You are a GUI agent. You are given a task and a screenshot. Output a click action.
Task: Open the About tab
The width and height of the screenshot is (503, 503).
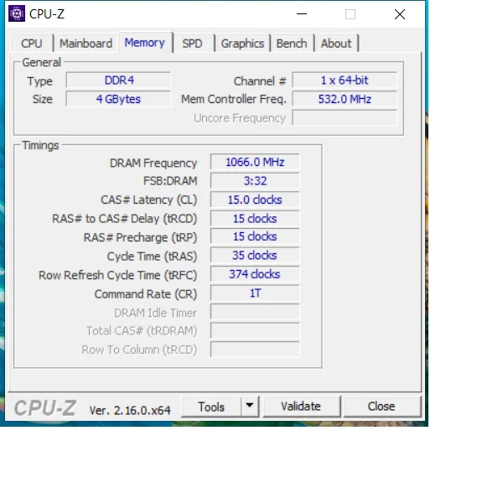pos(336,44)
